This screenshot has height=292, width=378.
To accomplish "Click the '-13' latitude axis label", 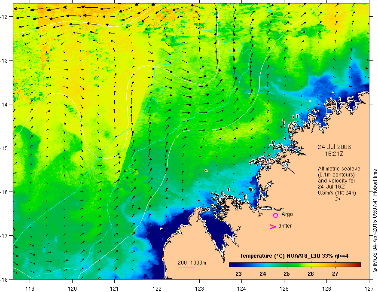I will coord(5,61).
